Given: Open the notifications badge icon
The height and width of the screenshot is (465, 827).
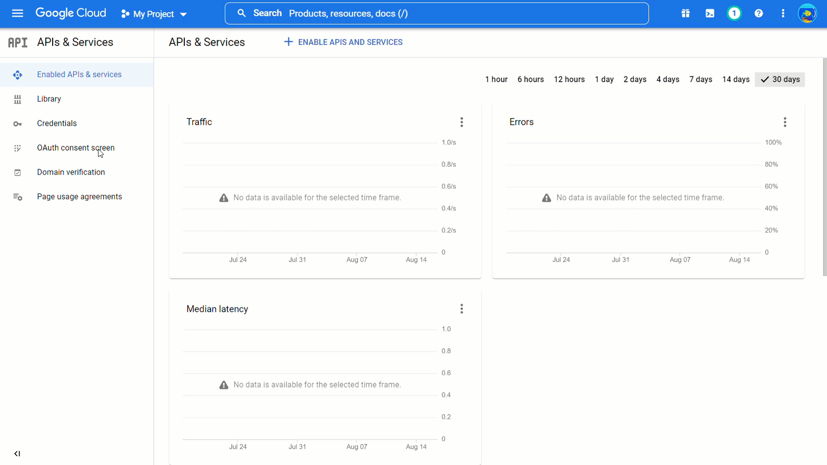Looking at the screenshot, I should 734,13.
